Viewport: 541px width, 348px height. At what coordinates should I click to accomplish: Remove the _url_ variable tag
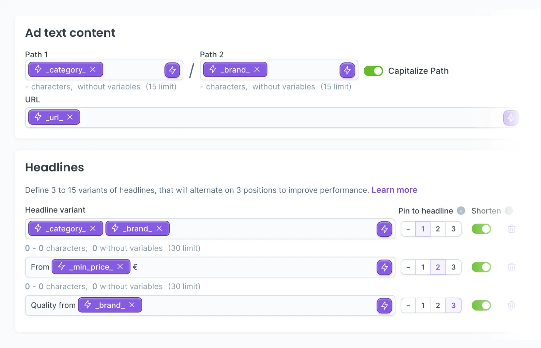tap(70, 117)
